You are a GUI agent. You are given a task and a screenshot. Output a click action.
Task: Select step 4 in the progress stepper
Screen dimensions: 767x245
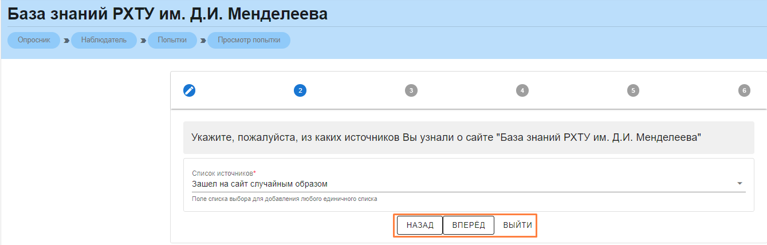pos(522,90)
